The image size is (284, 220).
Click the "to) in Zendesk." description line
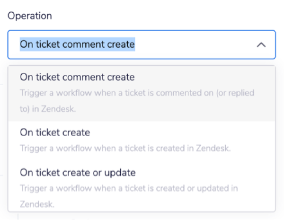coord(49,108)
